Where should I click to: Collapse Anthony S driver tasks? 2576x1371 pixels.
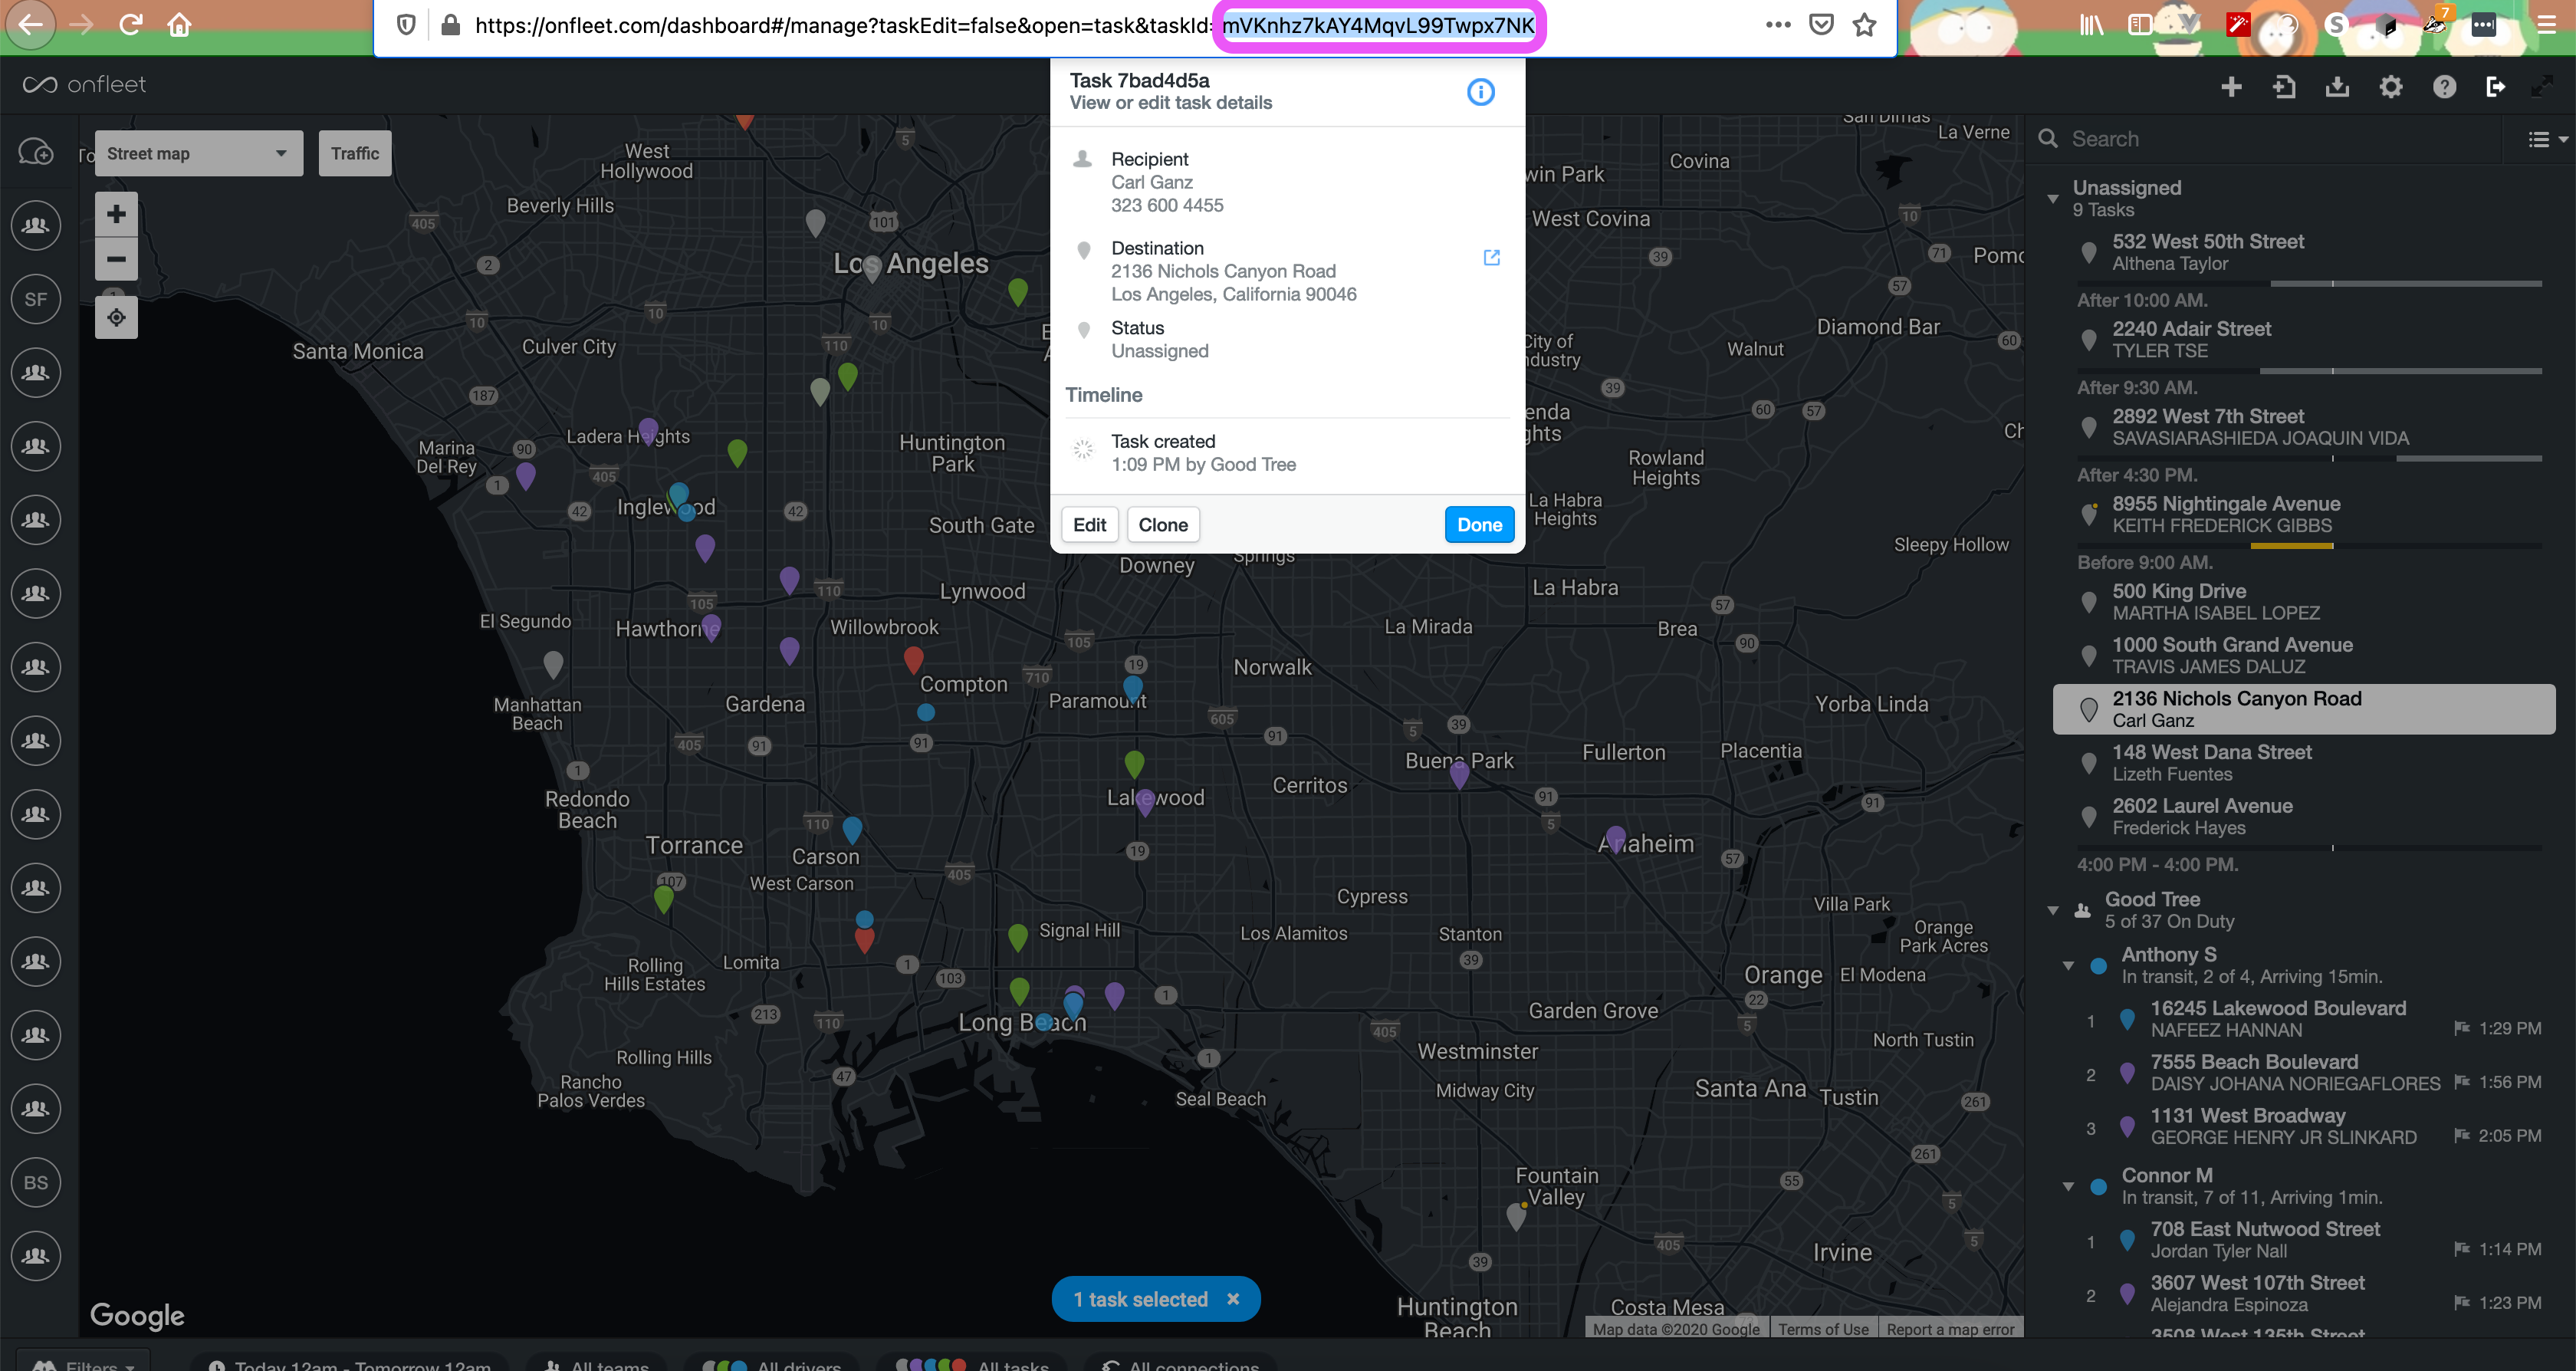pyautogui.click(x=2068, y=965)
